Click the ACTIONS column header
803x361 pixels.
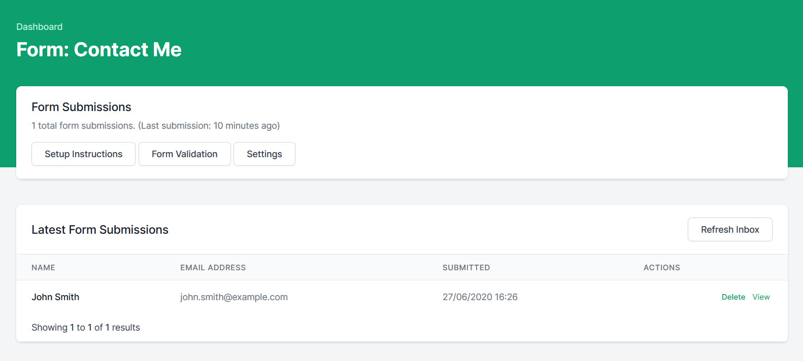pyautogui.click(x=661, y=268)
